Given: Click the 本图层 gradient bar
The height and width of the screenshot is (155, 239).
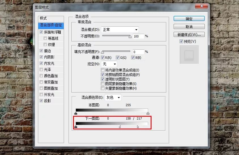Looking at the screenshot, I should 112,110.
